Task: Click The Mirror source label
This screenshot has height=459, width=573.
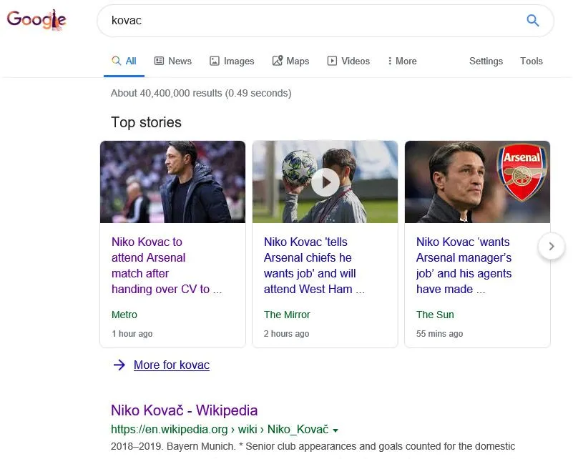Action: pos(287,315)
